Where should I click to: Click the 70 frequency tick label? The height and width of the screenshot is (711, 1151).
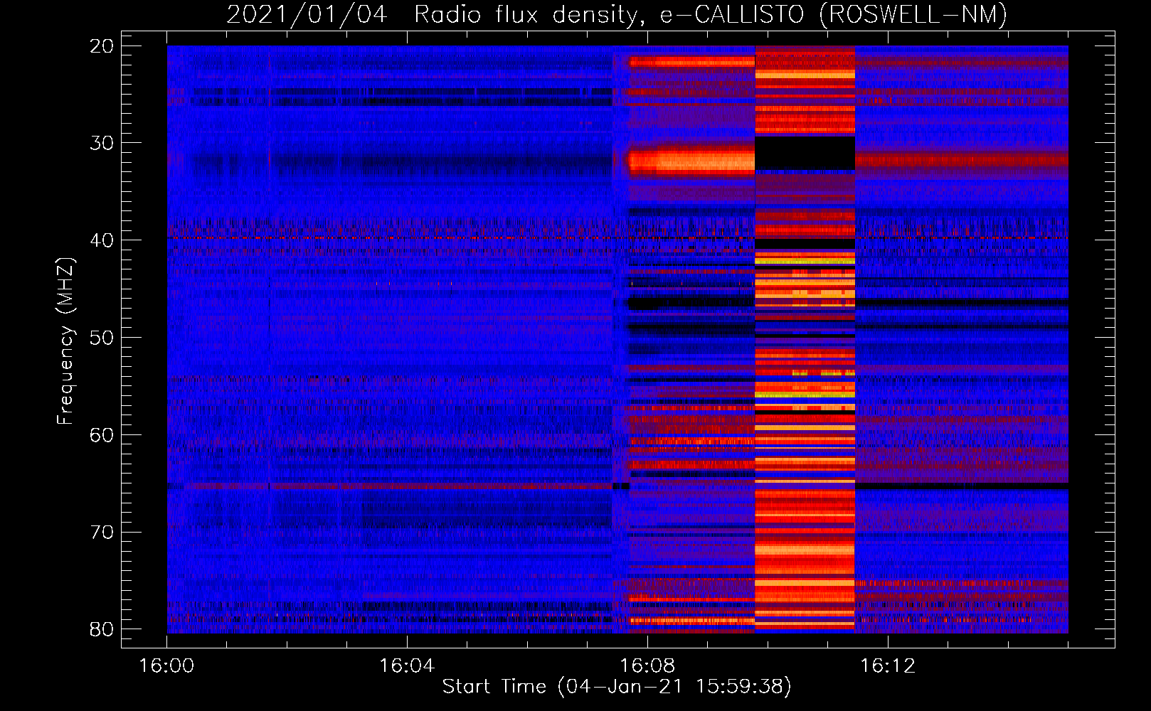coord(102,532)
